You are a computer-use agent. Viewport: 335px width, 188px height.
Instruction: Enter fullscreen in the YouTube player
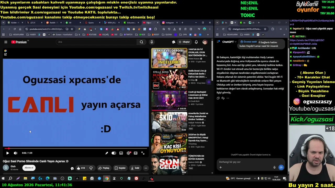click(x=143, y=153)
